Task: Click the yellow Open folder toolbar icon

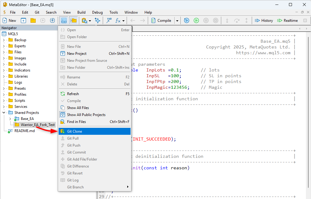Action: 33,21
